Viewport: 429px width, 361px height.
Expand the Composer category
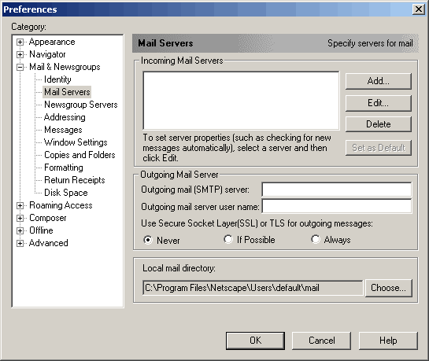(20, 219)
